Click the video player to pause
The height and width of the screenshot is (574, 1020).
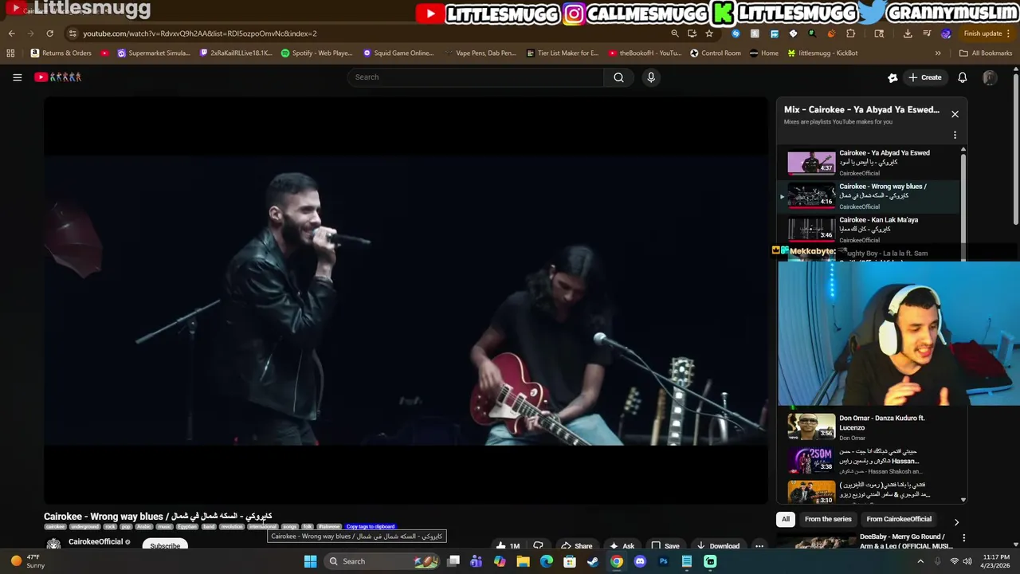coord(406,301)
